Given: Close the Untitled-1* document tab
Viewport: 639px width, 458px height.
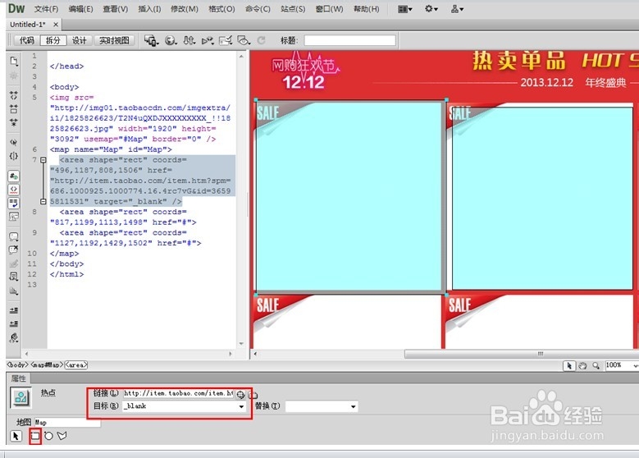Looking at the screenshot, I should [56, 25].
